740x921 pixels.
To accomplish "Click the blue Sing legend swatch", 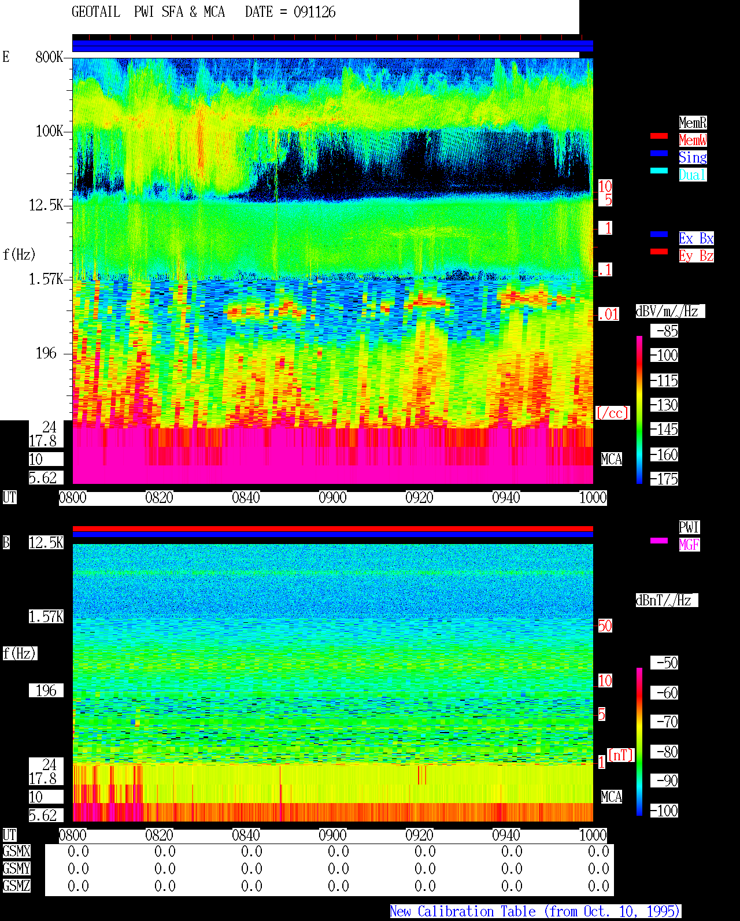I will point(659,153).
